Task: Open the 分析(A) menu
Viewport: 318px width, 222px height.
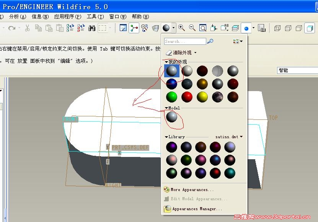Action: (x=18, y=16)
